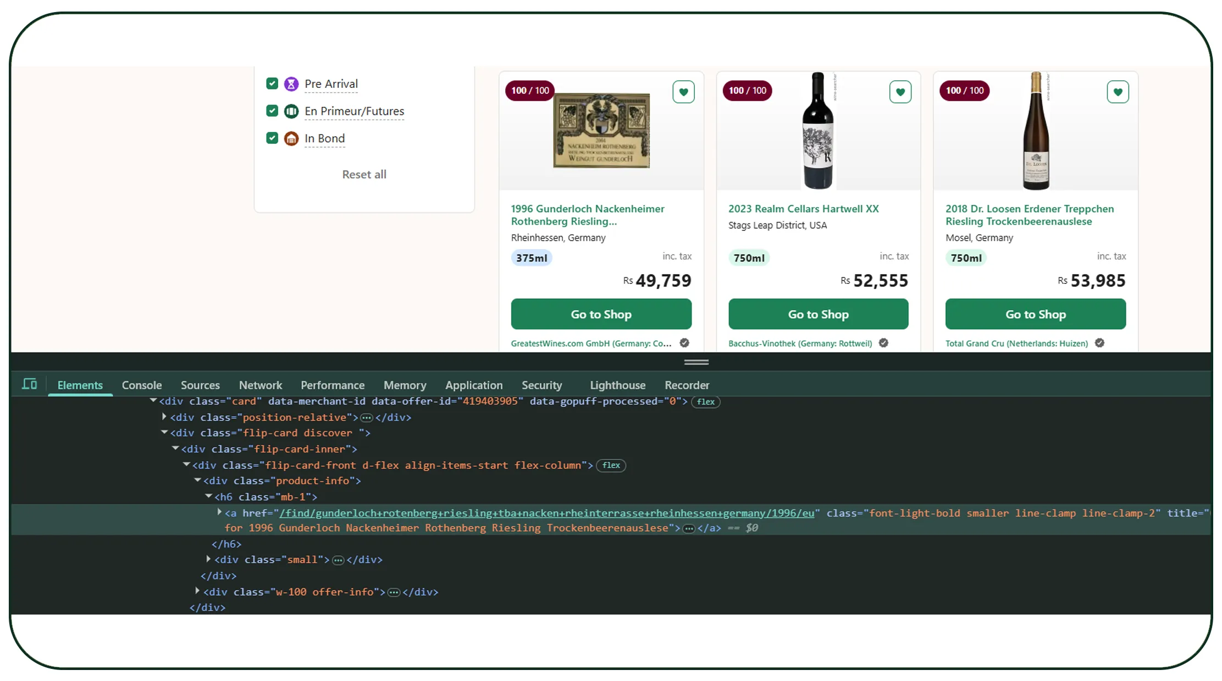
Task: Collapse the flip-card-front node
Action: (186, 465)
